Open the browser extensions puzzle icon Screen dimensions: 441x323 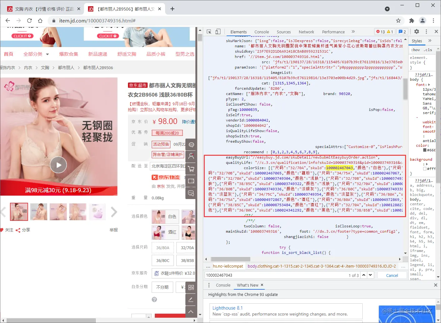click(412, 21)
